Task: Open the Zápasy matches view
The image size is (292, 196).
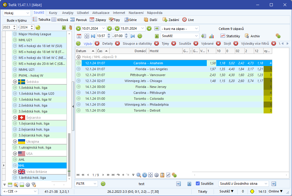Action: (x=98, y=20)
